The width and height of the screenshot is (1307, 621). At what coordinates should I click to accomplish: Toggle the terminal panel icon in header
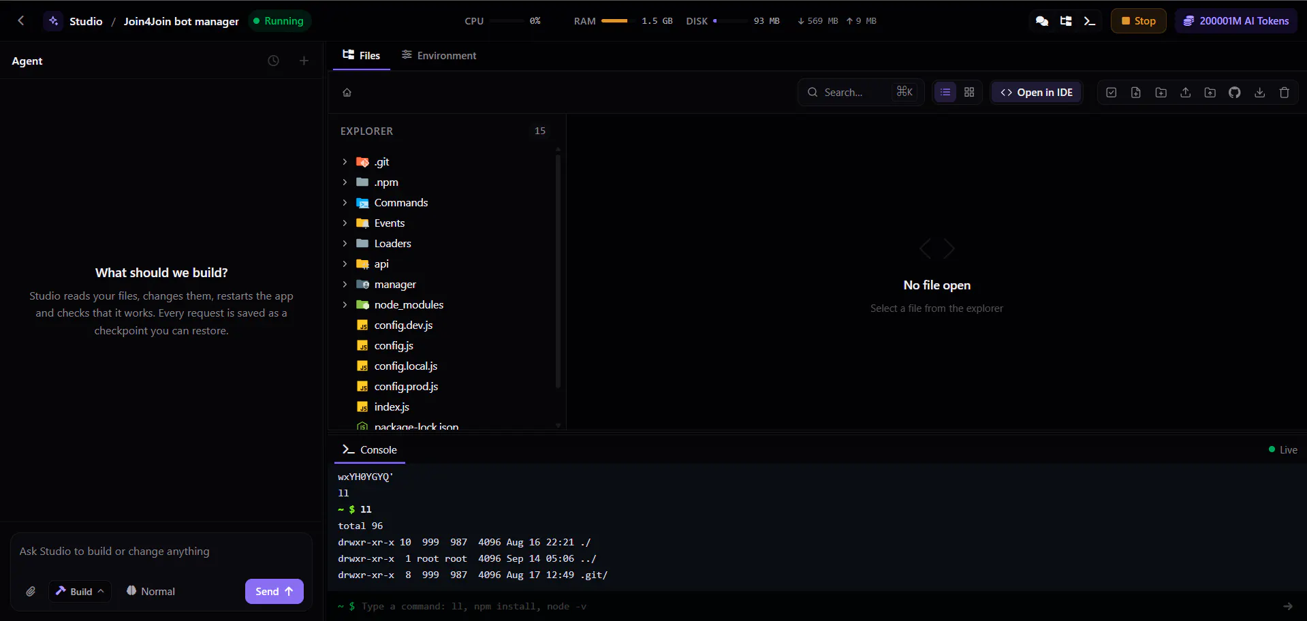(1090, 21)
